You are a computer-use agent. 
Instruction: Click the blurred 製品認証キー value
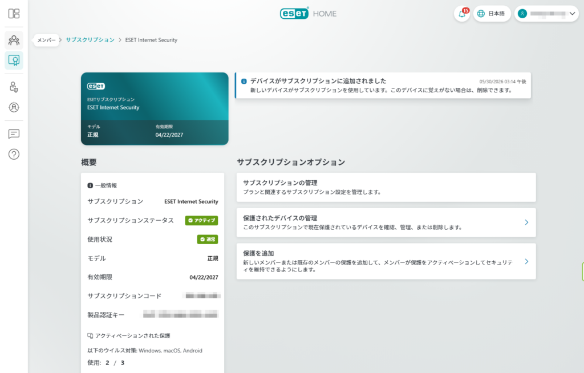[181, 314]
